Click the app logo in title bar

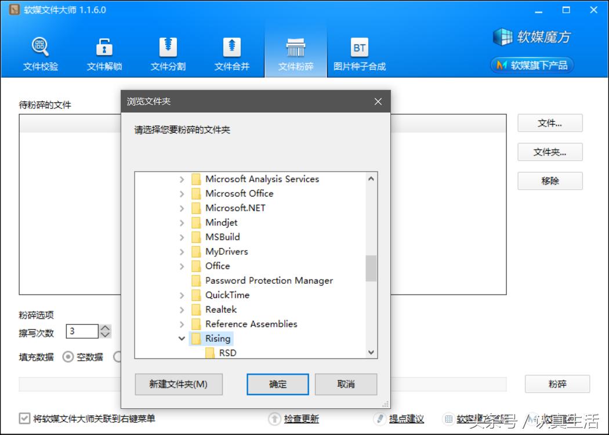(x=14, y=10)
